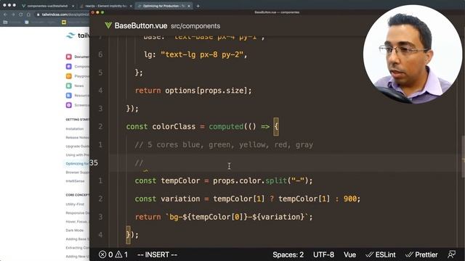Screen dimensions: 465x261
Task: Change language mode via Vue status item
Action: tap(349, 254)
